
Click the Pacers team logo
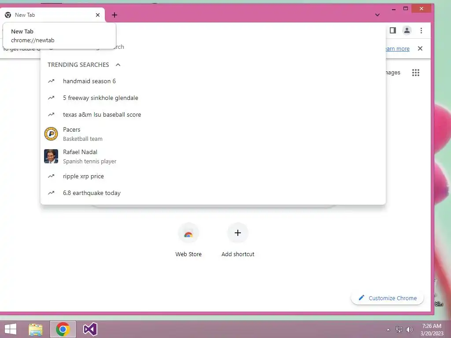pos(51,134)
